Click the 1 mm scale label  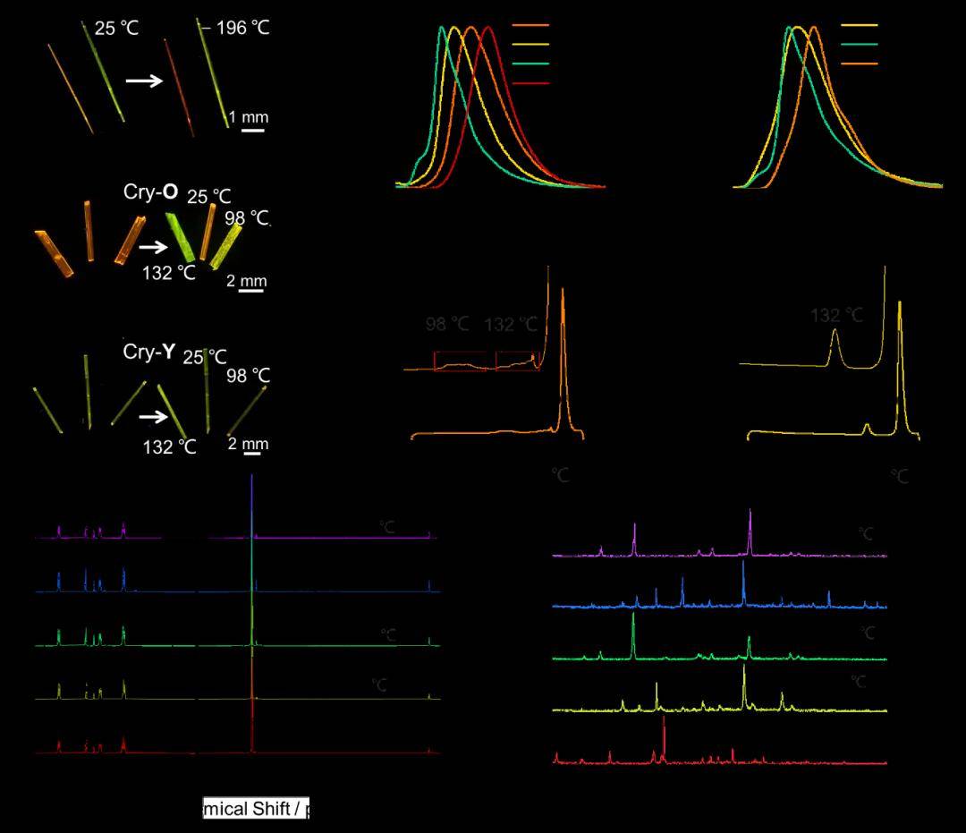[249, 117]
